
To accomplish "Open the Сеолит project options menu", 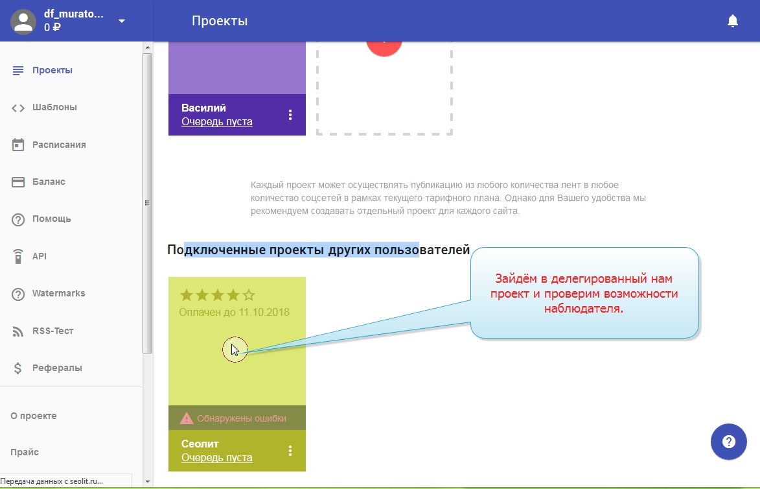I will pyautogui.click(x=290, y=451).
